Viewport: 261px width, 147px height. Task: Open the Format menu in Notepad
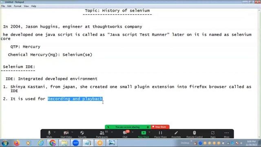point(18,6)
